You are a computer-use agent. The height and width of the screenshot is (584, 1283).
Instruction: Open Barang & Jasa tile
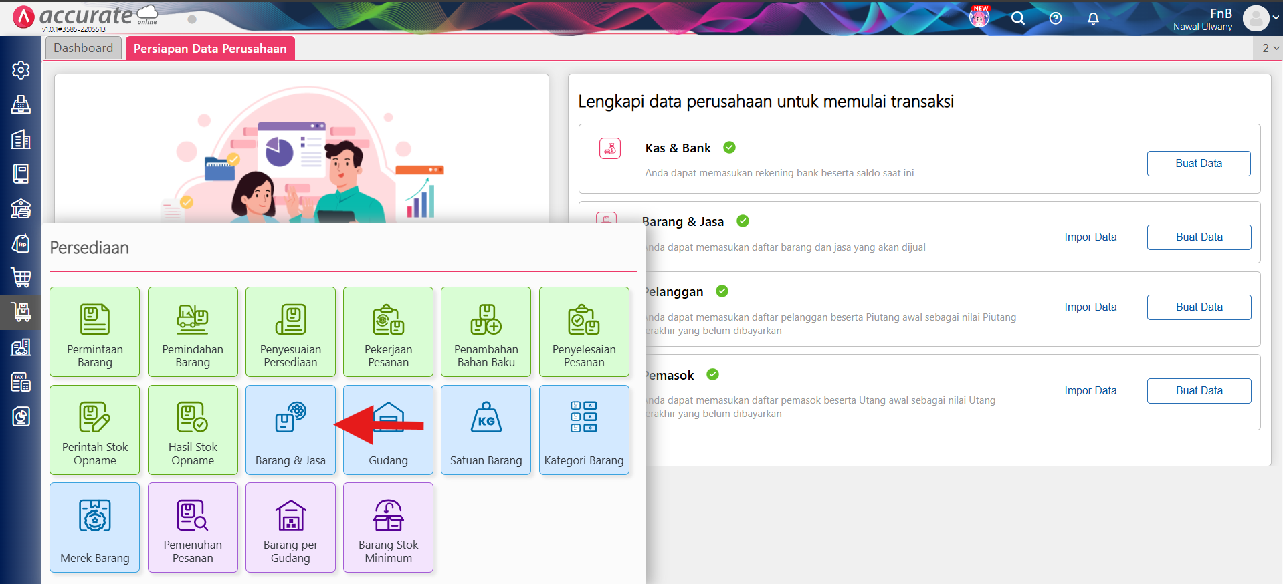click(x=290, y=430)
